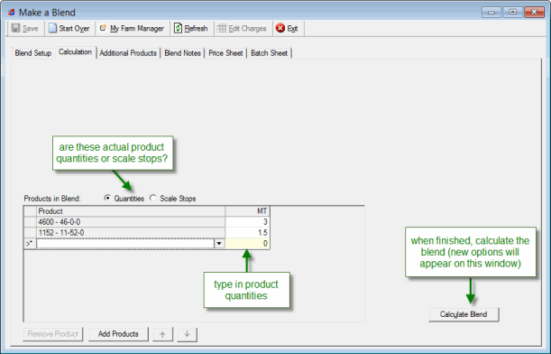Switch to the Price Sheet tab
The height and width of the screenshot is (354, 551).
(x=225, y=53)
